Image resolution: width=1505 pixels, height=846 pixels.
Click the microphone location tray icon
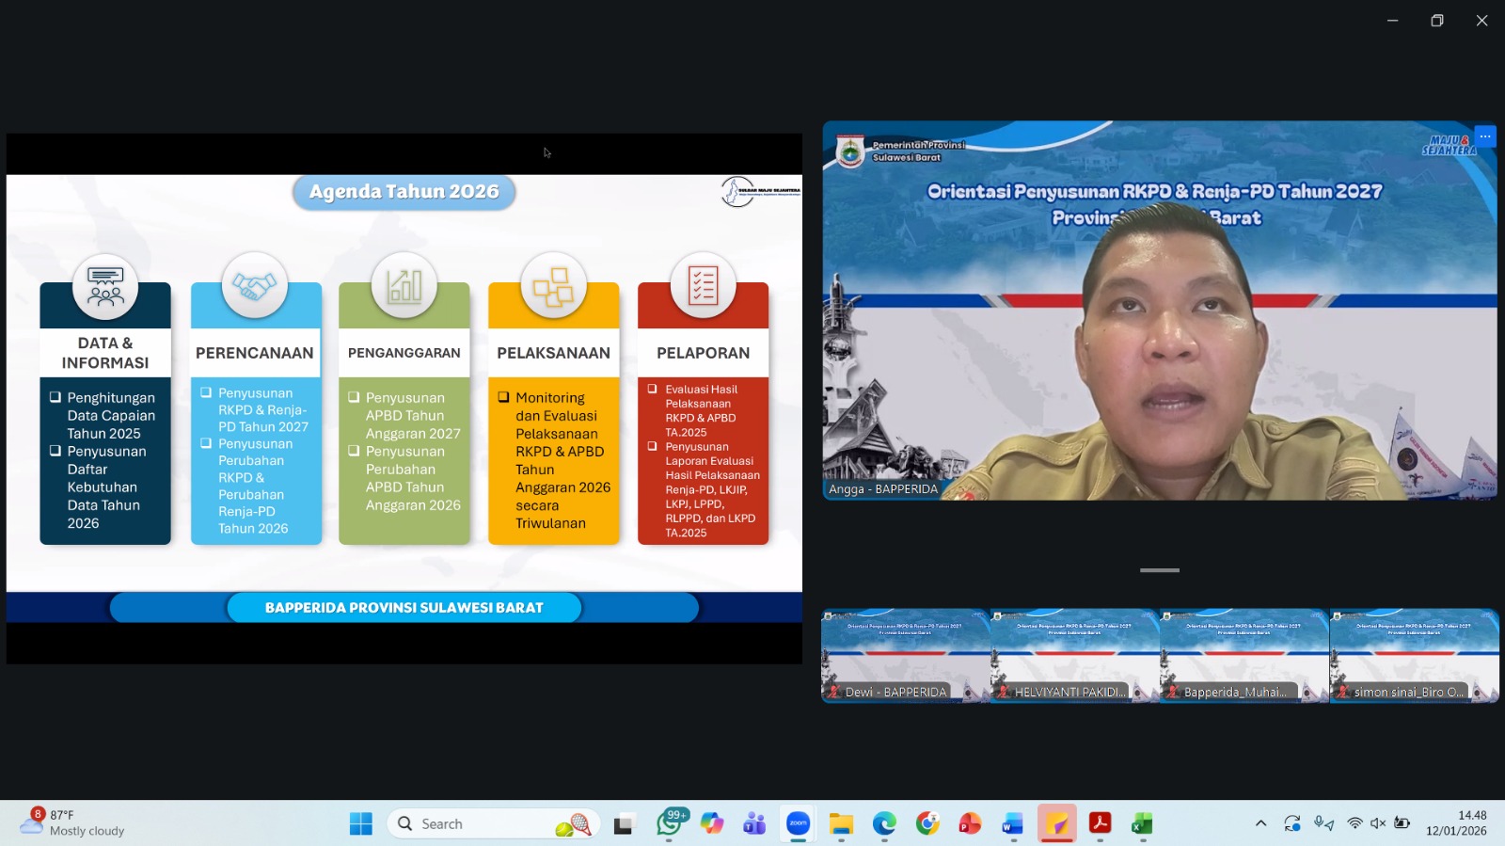(1323, 823)
